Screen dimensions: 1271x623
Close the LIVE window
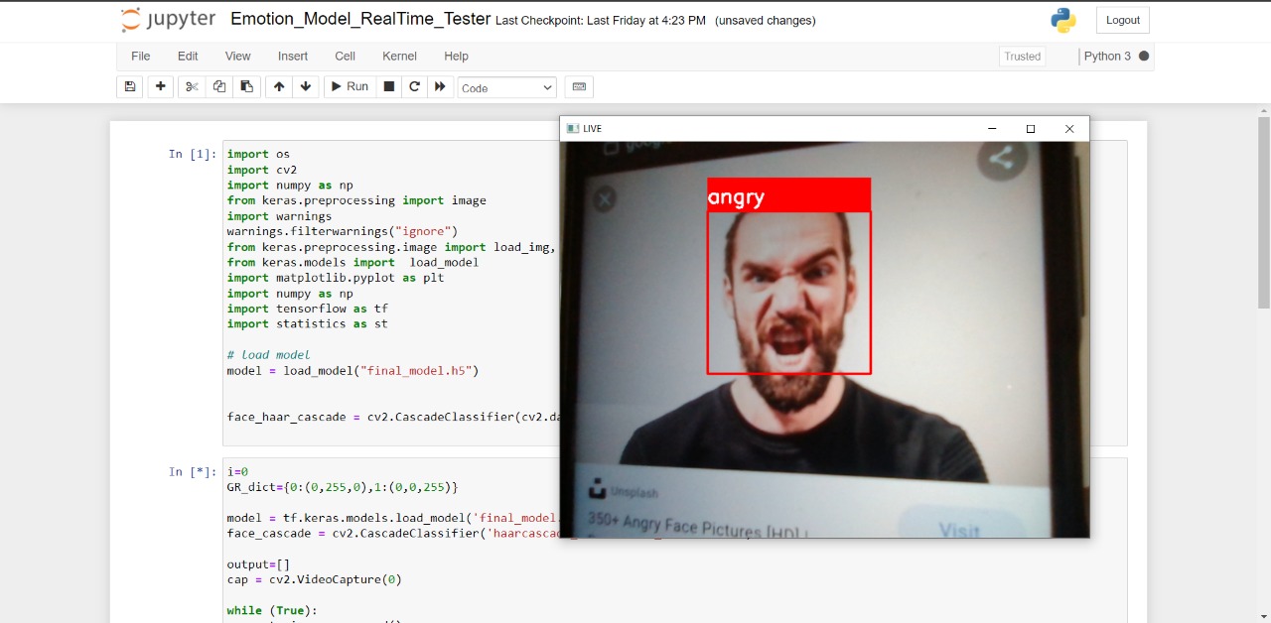pyautogui.click(x=1069, y=129)
